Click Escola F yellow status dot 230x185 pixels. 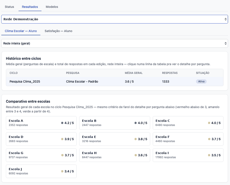pyautogui.click(x=209, y=139)
